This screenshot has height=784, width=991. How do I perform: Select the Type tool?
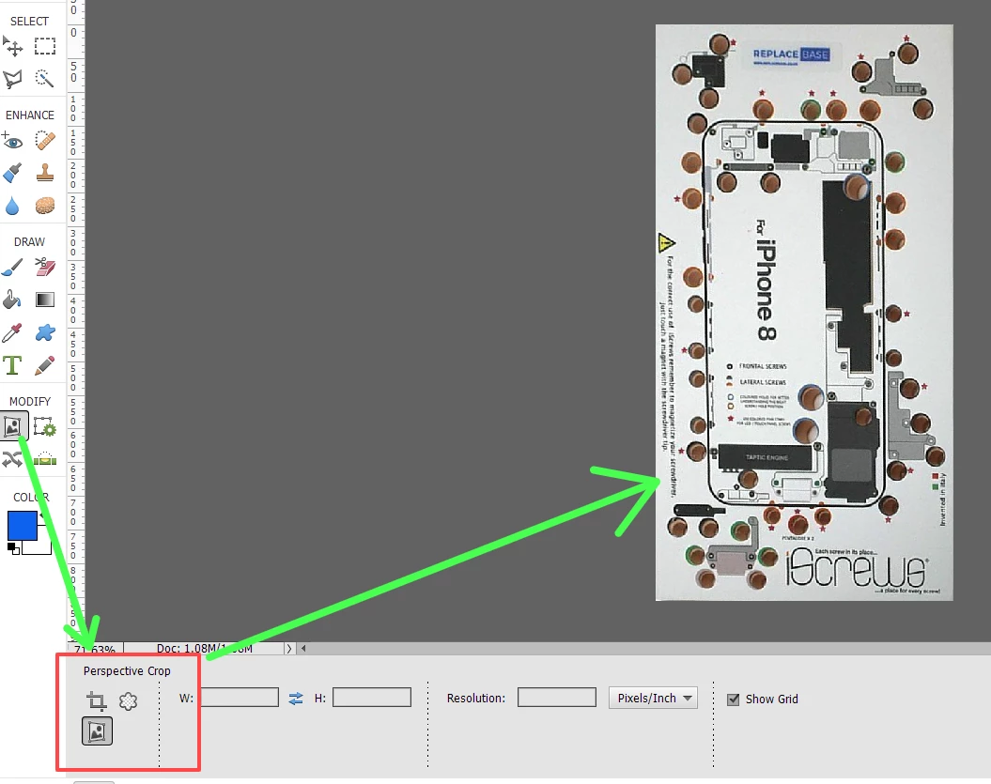click(12, 365)
